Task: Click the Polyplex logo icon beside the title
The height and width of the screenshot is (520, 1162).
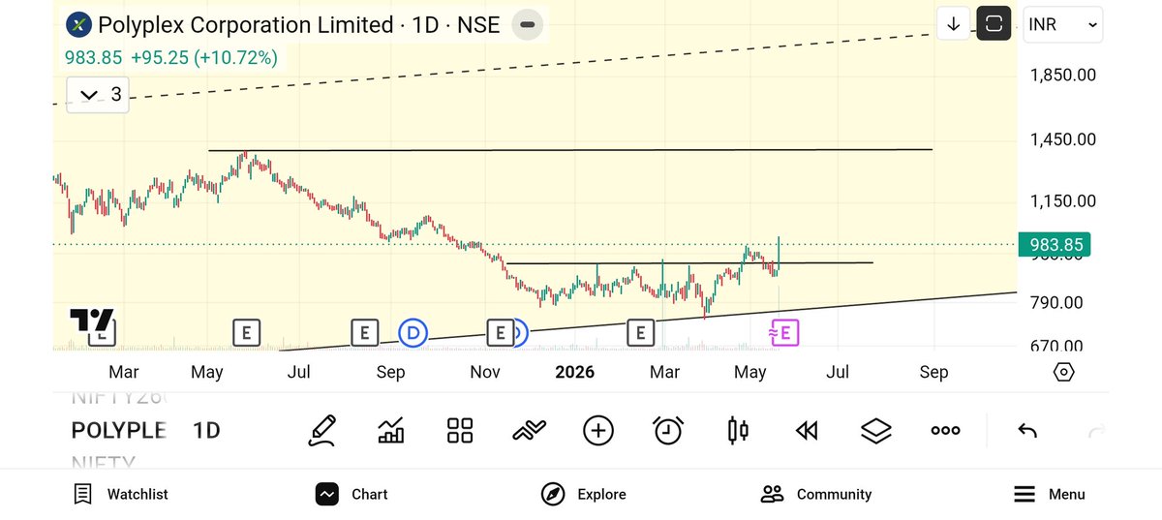Action: pyautogui.click(x=78, y=24)
